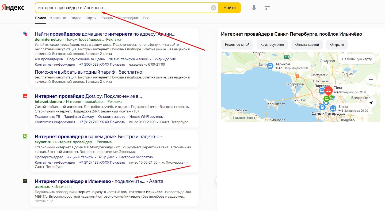Open the 40+ провайдеров sitelink
Screen dimensions: 385x211
[49, 59]
